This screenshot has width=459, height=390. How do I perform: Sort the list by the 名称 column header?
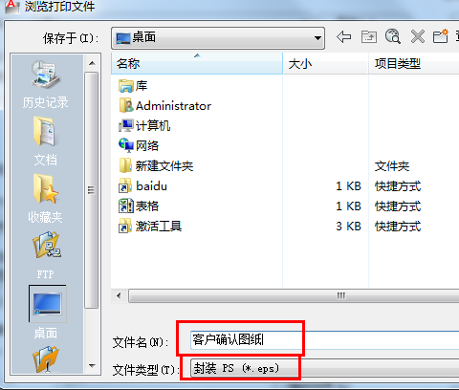[197, 64]
